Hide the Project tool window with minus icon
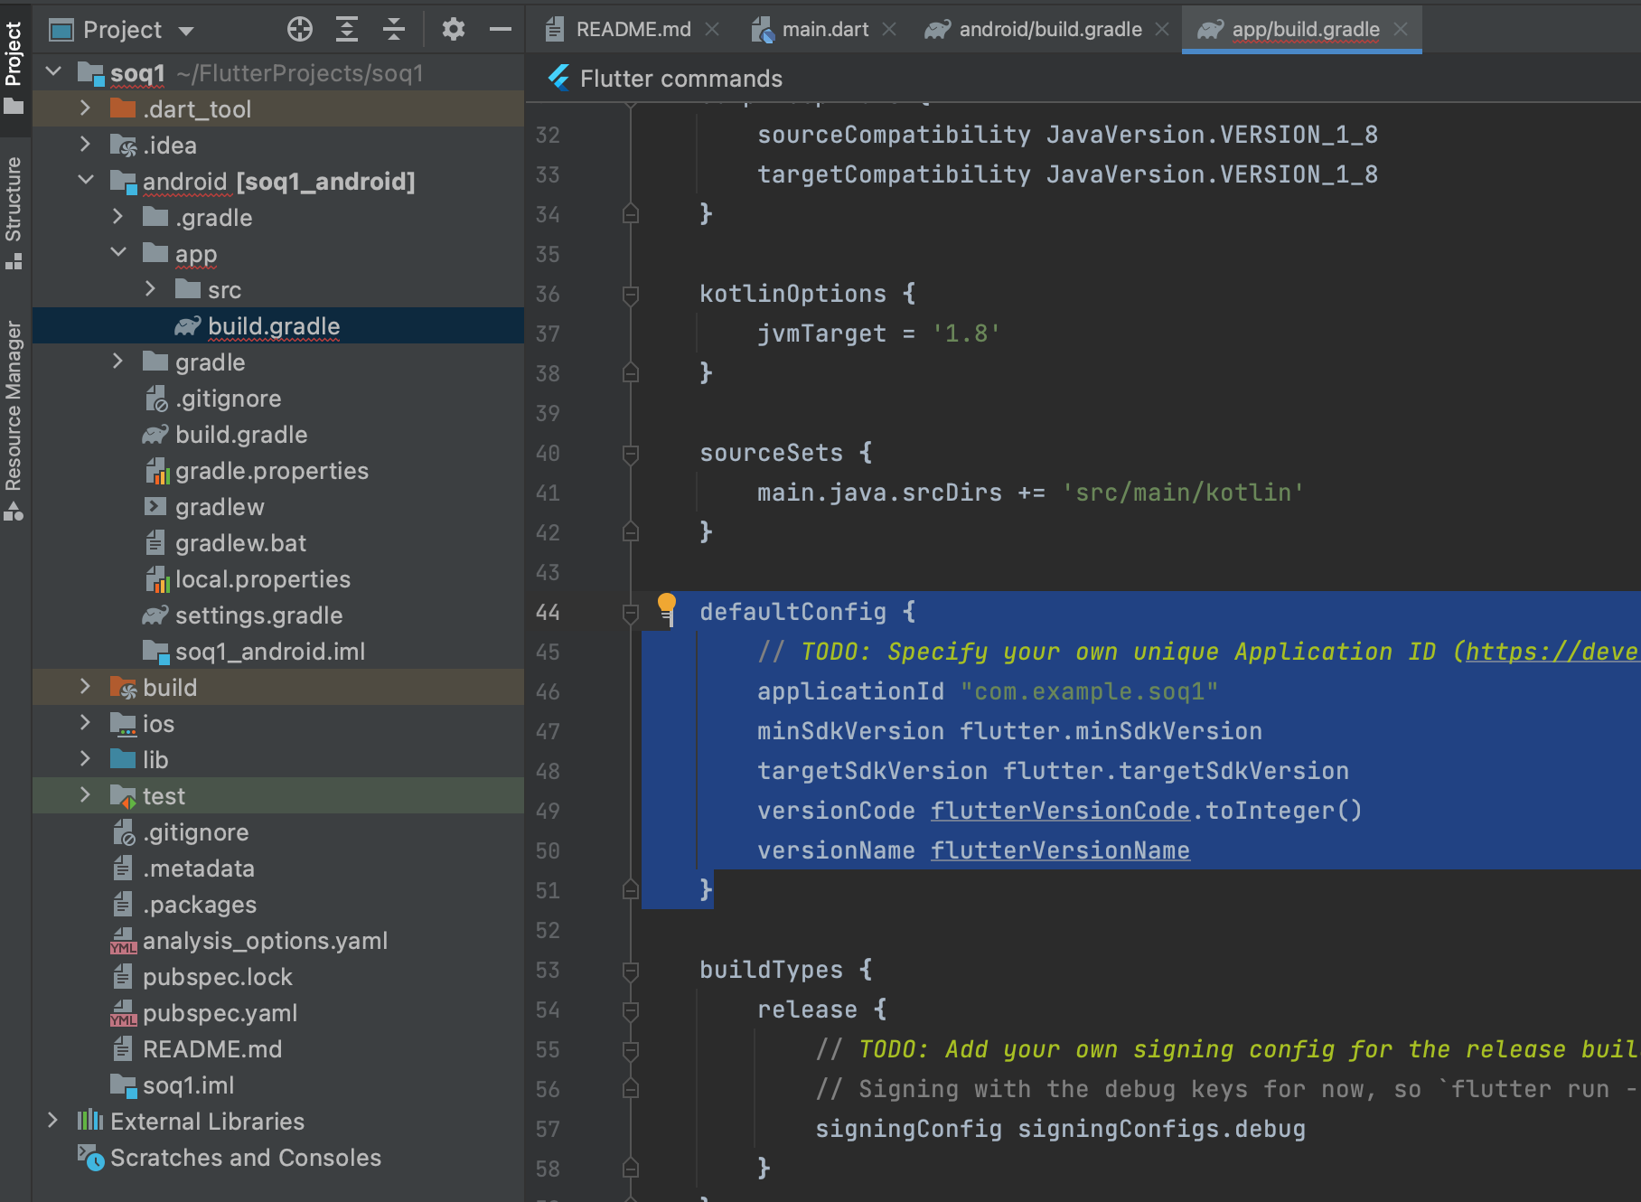Screen dimensions: 1641x1202 [x=501, y=30]
